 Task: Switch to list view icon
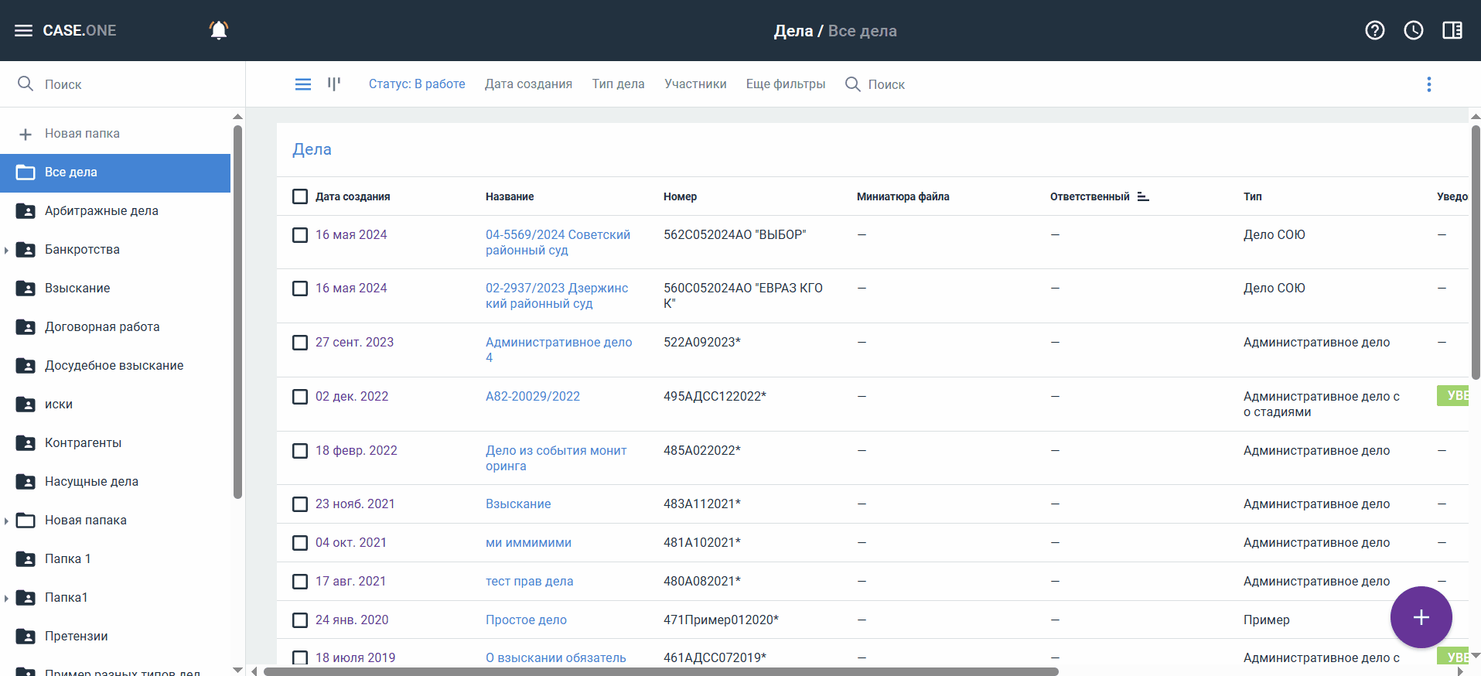(303, 84)
